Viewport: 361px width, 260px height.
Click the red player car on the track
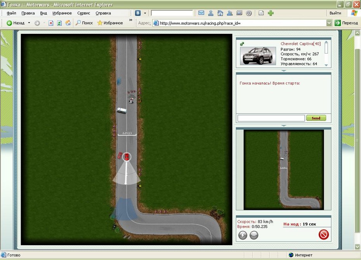coord(127,157)
